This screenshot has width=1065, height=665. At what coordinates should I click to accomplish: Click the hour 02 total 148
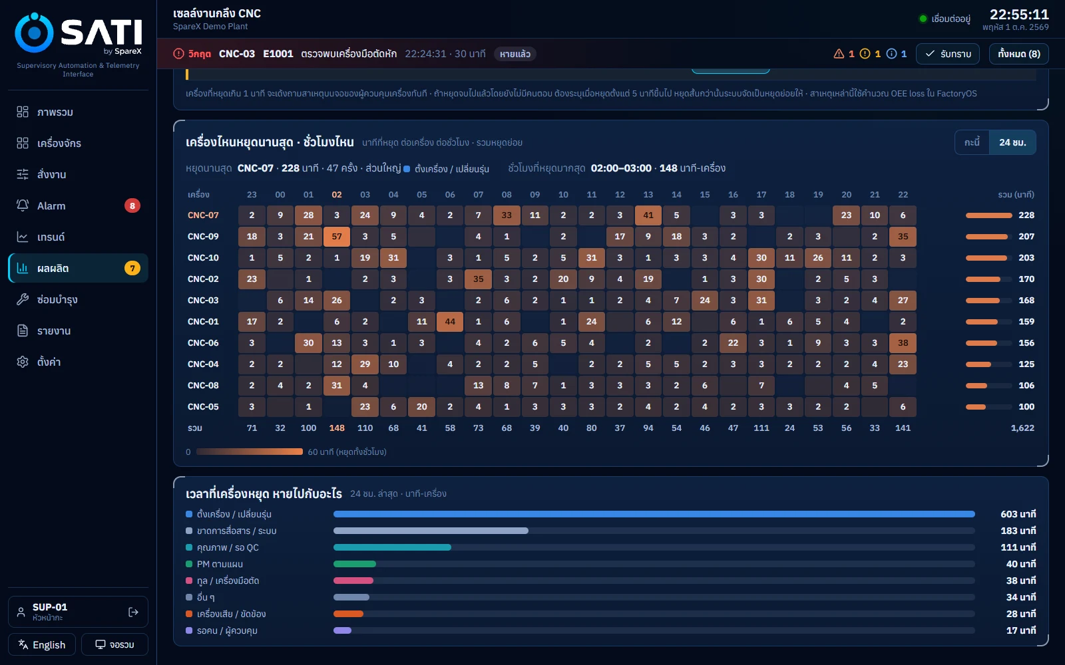pyautogui.click(x=337, y=428)
